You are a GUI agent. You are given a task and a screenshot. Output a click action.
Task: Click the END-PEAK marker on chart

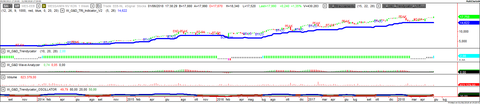pyautogui.click(x=180, y=31)
